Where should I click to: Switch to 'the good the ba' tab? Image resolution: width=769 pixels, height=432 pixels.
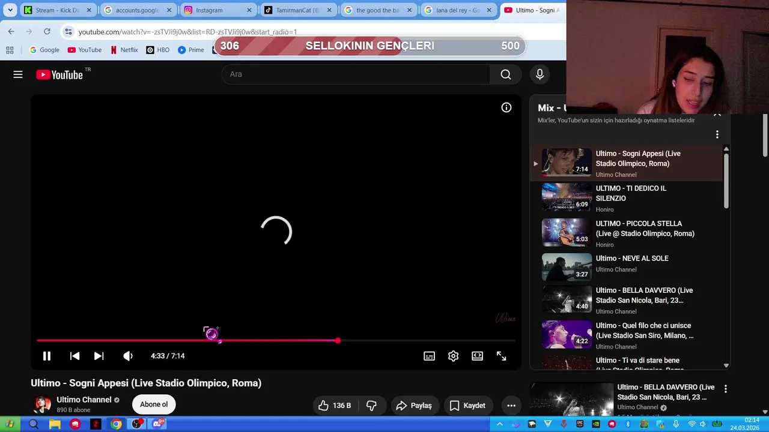(x=378, y=10)
